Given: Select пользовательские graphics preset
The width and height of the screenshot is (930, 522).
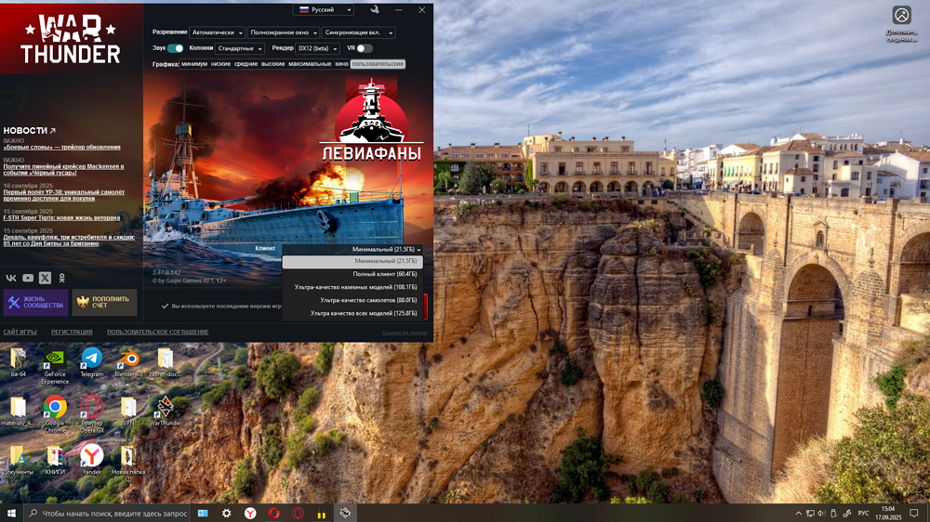Looking at the screenshot, I should point(378,64).
